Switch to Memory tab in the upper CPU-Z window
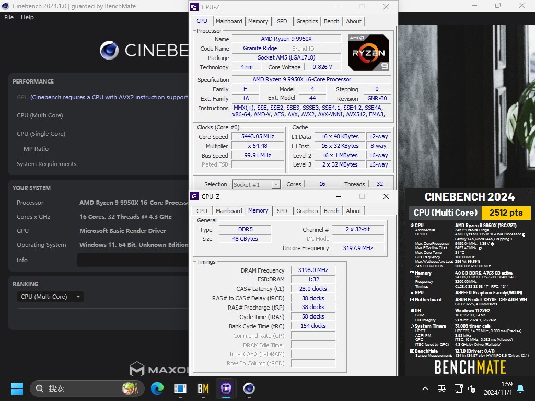The height and width of the screenshot is (401, 535). [x=258, y=21]
